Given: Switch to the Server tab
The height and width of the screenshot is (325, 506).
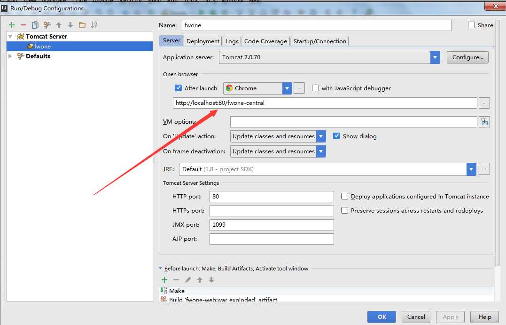Looking at the screenshot, I should pyautogui.click(x=171, y=40).
